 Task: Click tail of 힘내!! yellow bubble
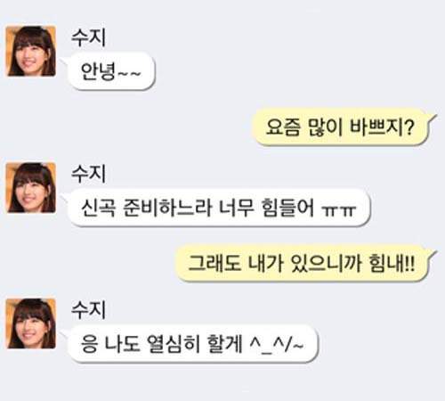click(433, 256)
